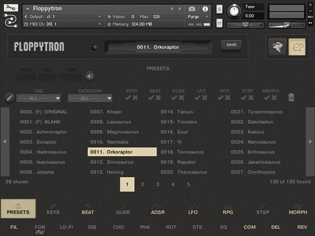Screen dimensions: 315x236
Task: Click the KEYS checkmark filter
Action: coord(128,98)
